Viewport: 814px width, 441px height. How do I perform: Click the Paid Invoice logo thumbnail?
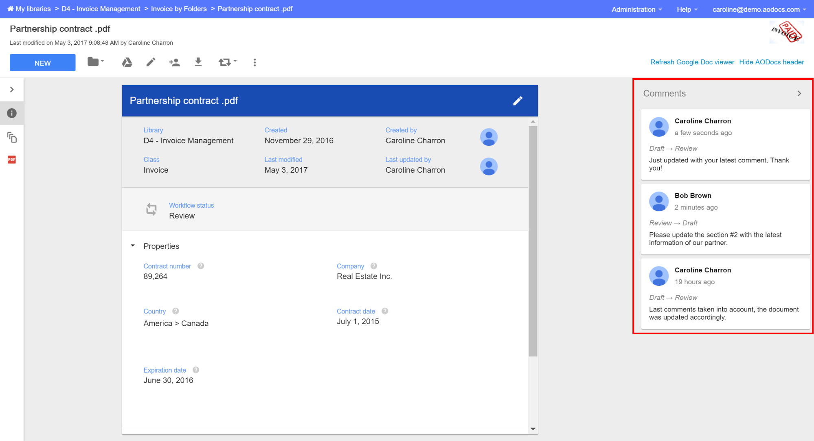tap(787, 32)
